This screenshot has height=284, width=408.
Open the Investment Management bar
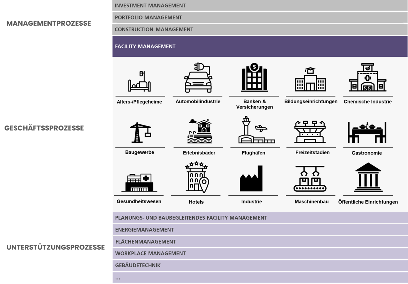[260, 6]
